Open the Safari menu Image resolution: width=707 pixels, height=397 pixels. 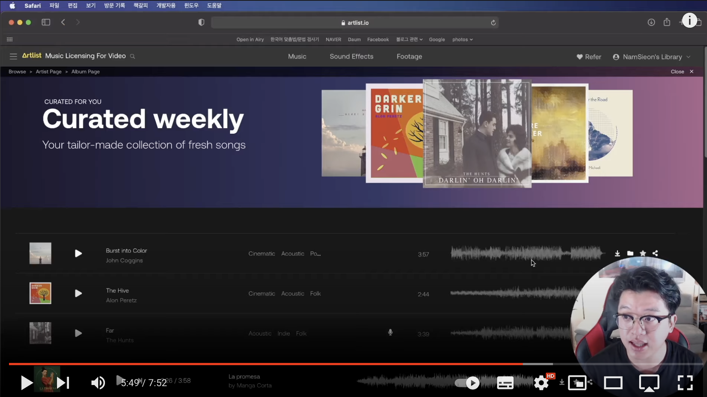[x=33, y=6]
